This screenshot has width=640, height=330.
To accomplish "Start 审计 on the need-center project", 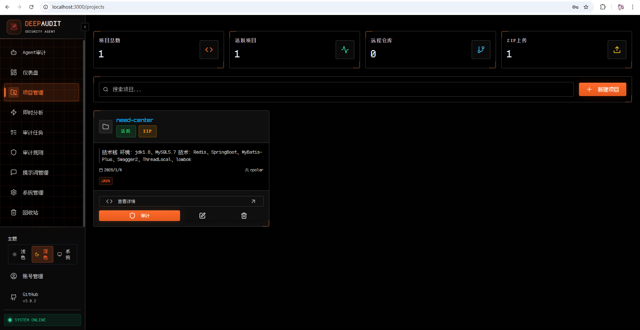I will 139,216.
